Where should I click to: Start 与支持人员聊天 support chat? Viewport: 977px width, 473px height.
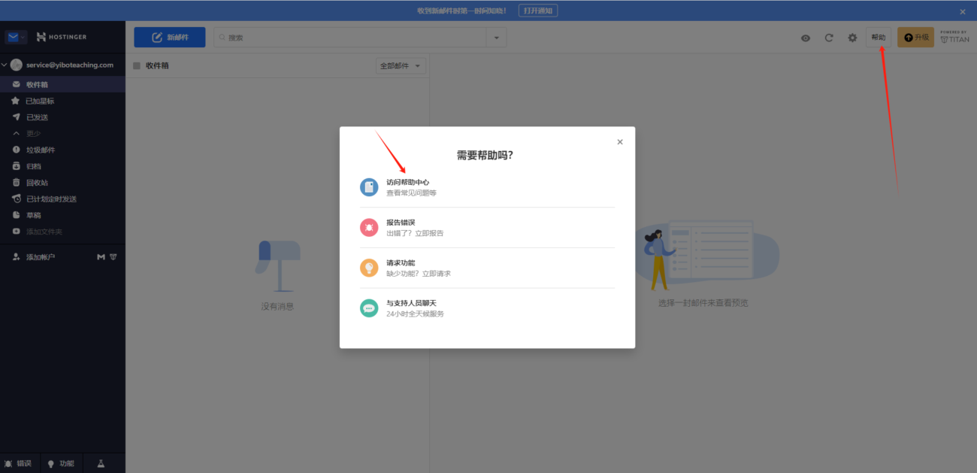coord(487,308)
